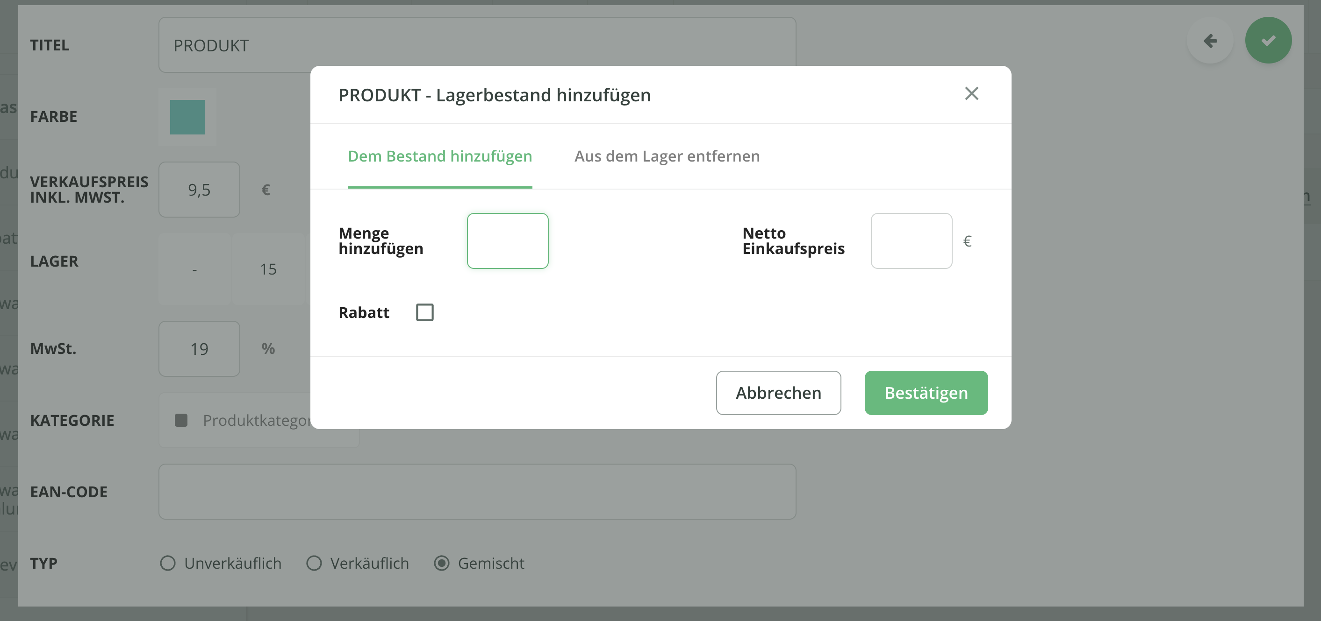Focus the Menge hinzufügen input field
The image size is (1321, 621).
pyautogui.click(x=507, y=241)
